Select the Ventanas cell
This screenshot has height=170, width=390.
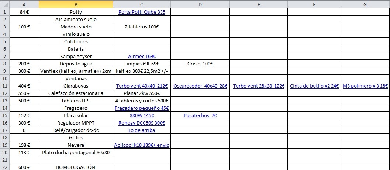tap(76, 78)
